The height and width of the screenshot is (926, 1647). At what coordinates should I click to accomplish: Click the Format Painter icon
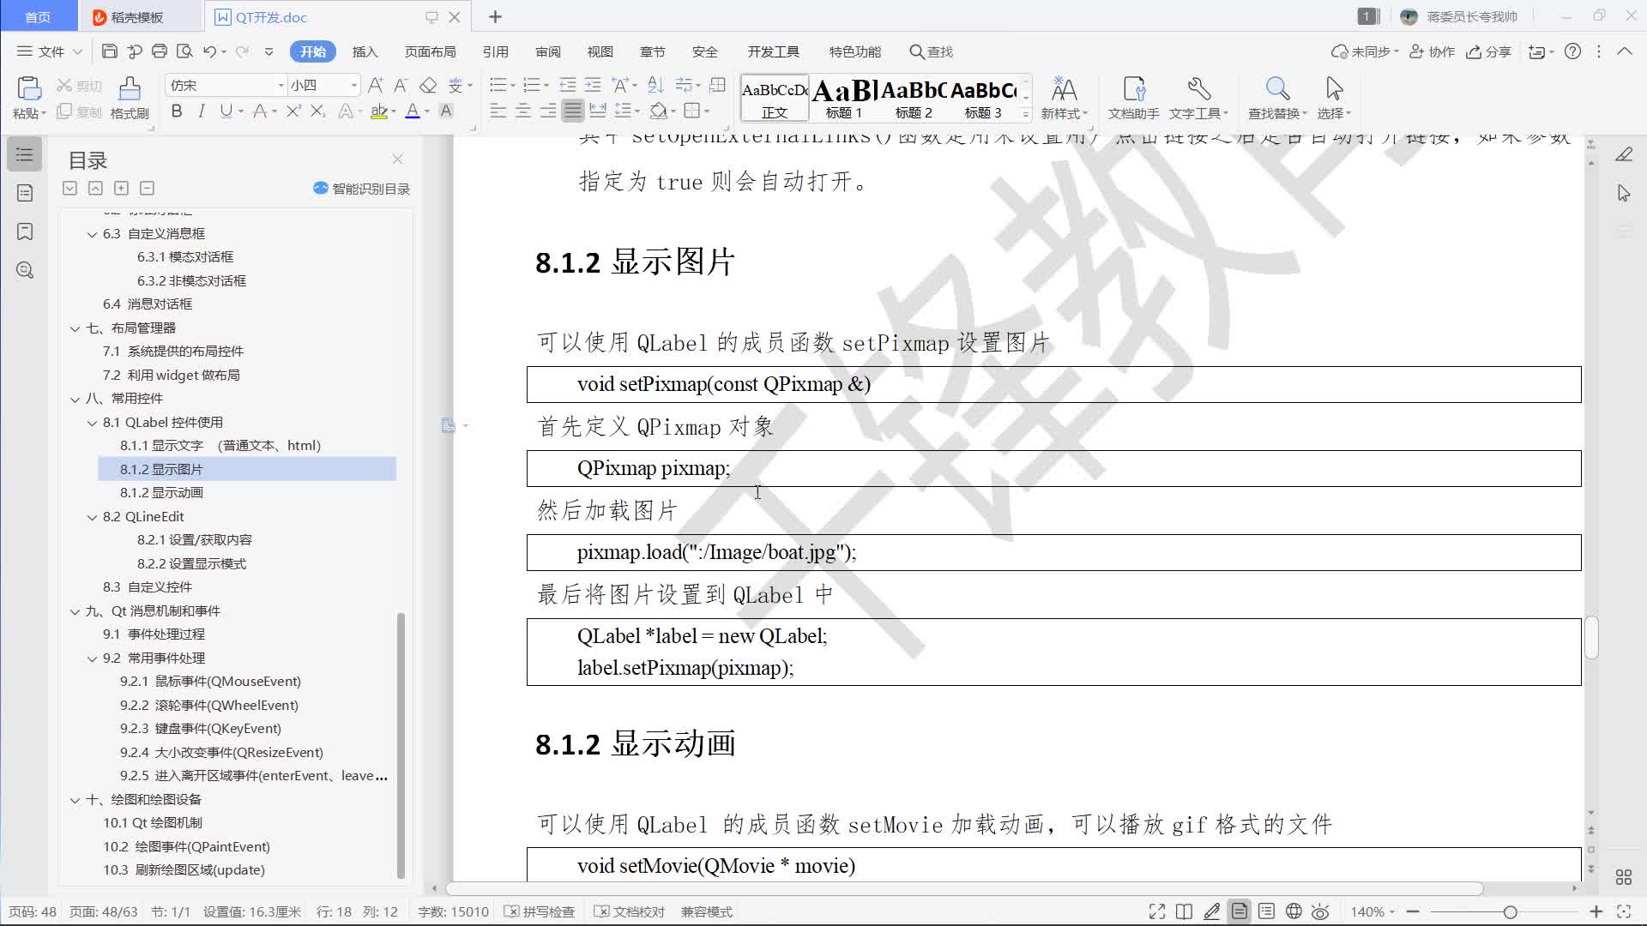130,89
